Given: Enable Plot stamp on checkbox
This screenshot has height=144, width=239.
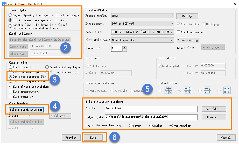Looking at the screenshot, I should (11, 96).
